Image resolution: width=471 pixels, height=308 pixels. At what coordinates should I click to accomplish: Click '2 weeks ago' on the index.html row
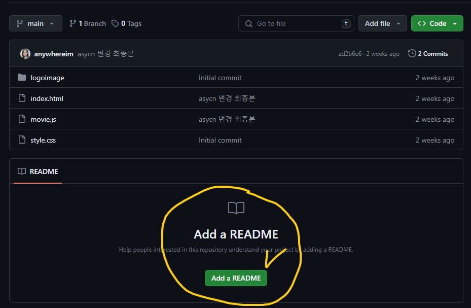(x=435, y=98)
